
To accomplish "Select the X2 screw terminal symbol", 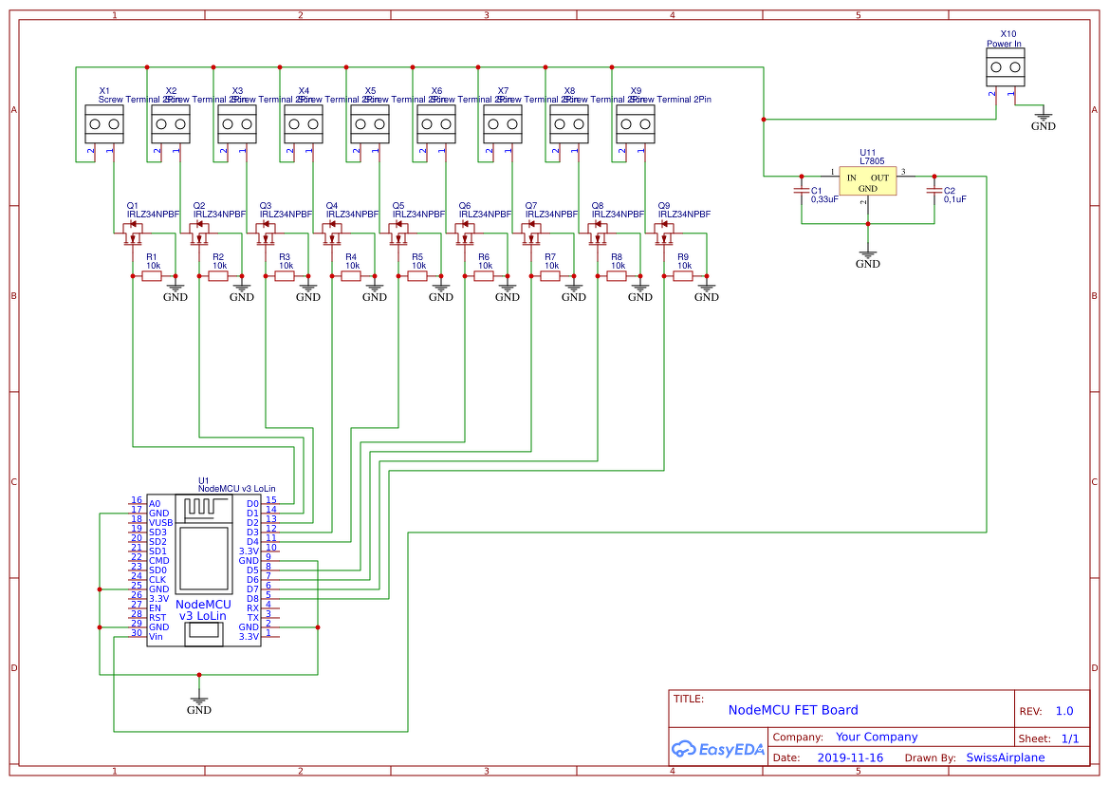I will coord(171,124).
